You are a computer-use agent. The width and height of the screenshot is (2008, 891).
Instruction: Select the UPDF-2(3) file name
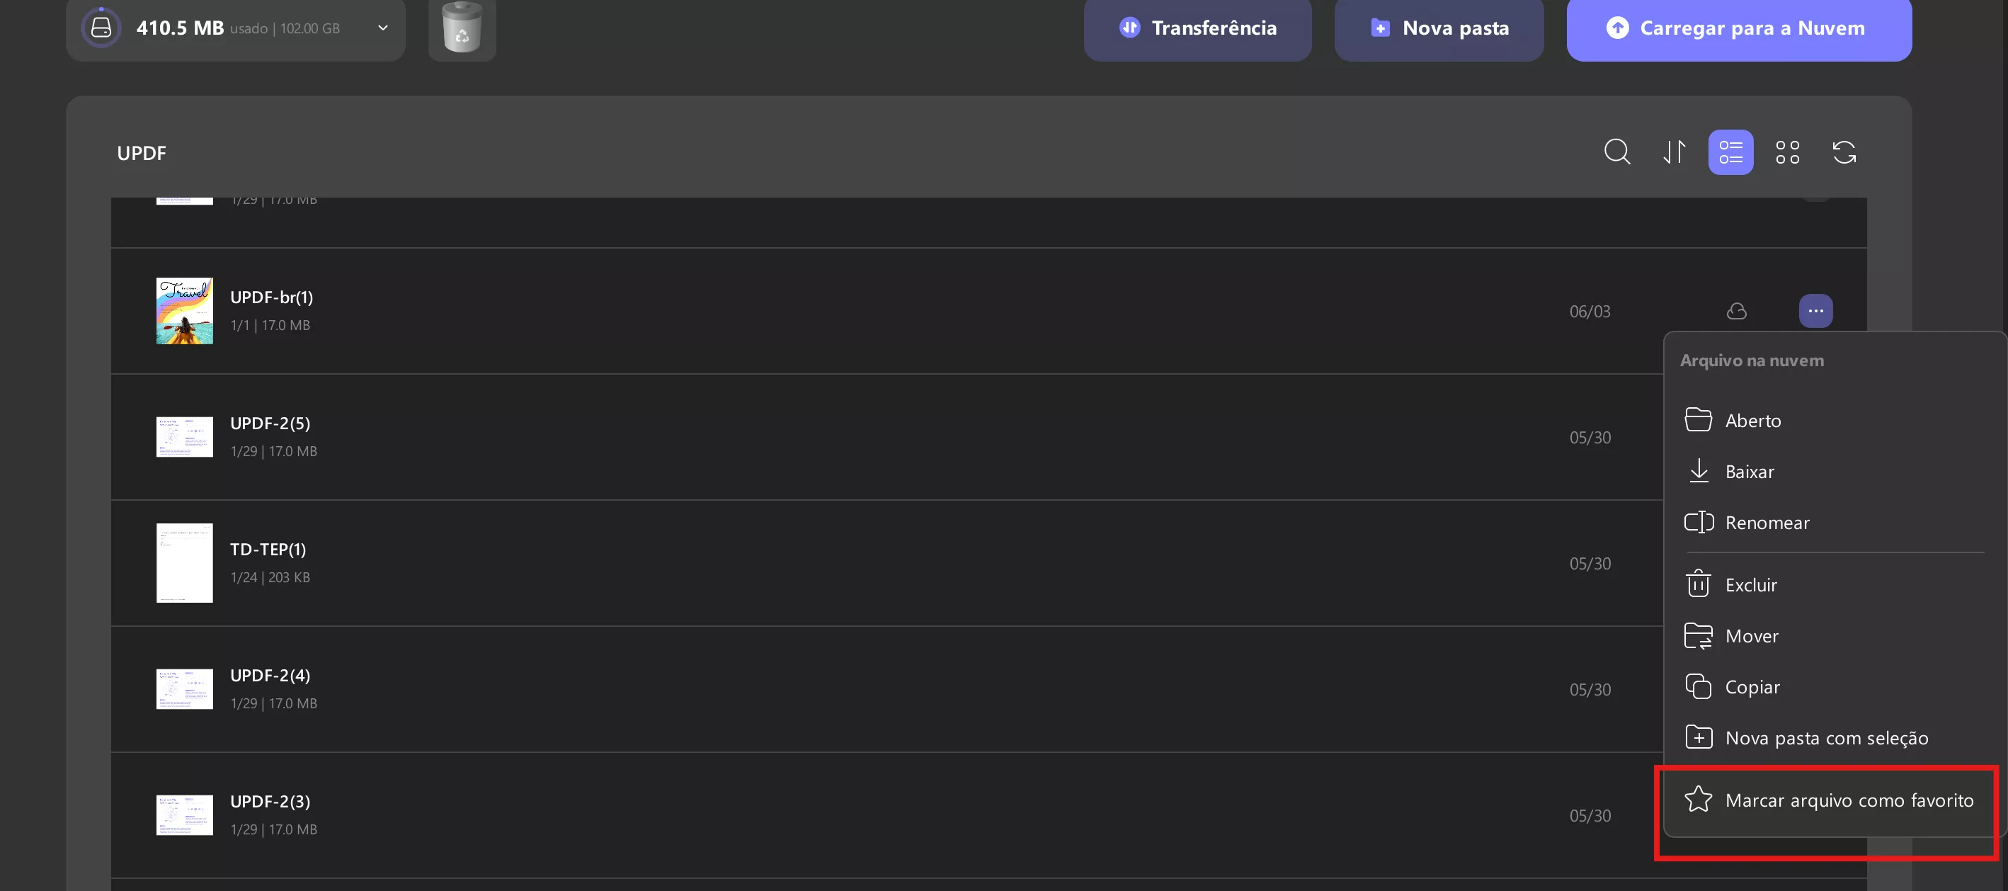[270, 801]
